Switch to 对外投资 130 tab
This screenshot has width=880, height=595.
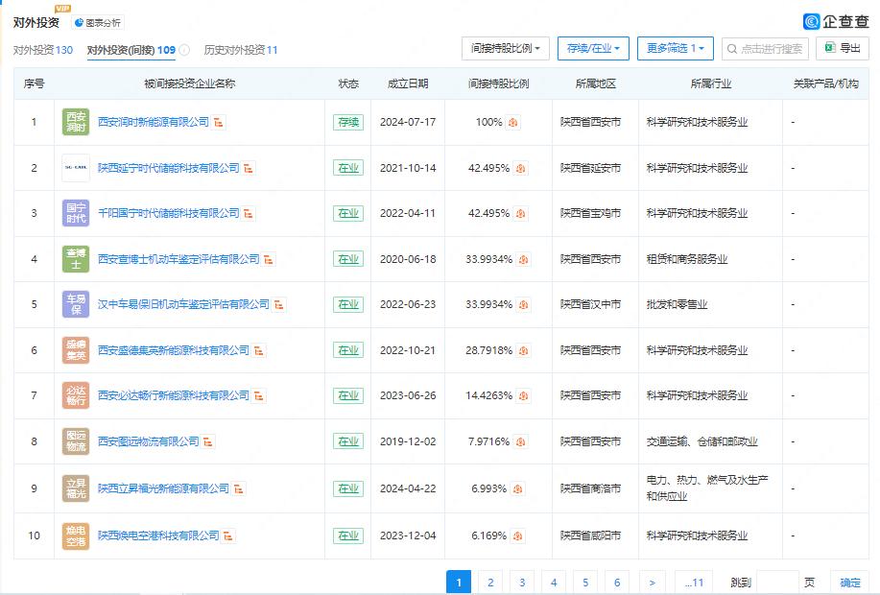tap(43, 50)
